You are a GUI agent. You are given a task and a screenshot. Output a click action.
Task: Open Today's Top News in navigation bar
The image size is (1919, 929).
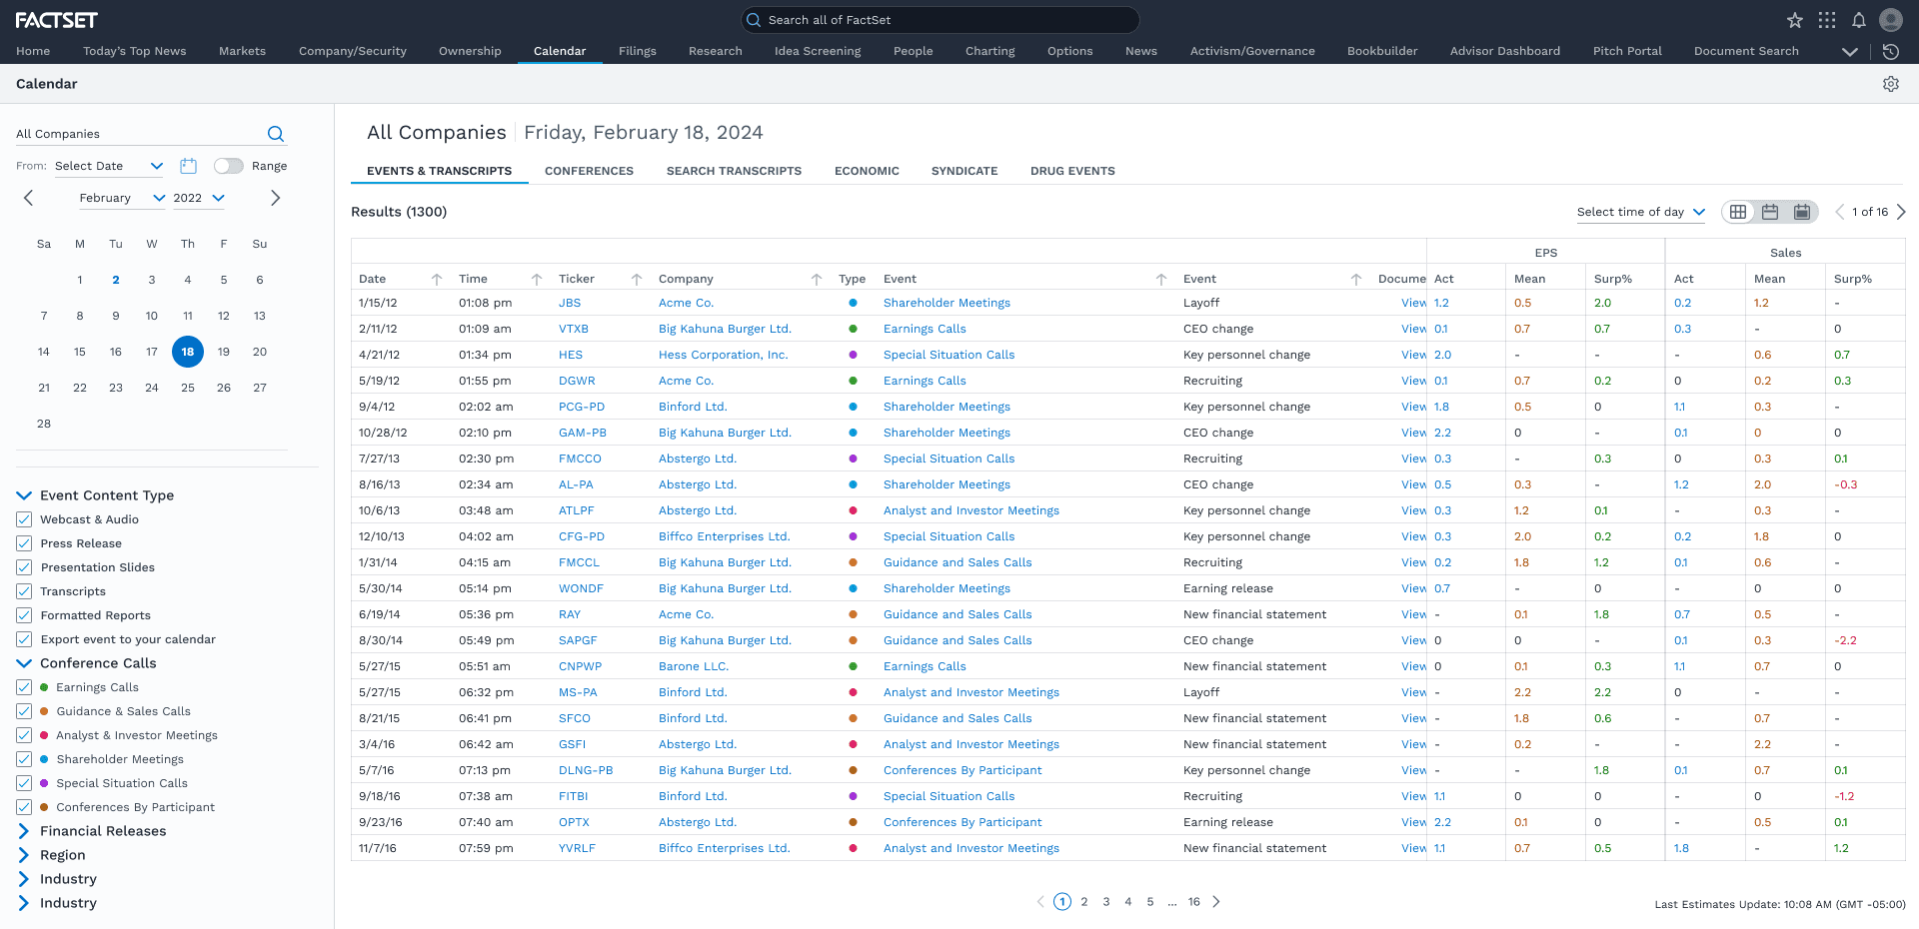click(x=135, y=51)
